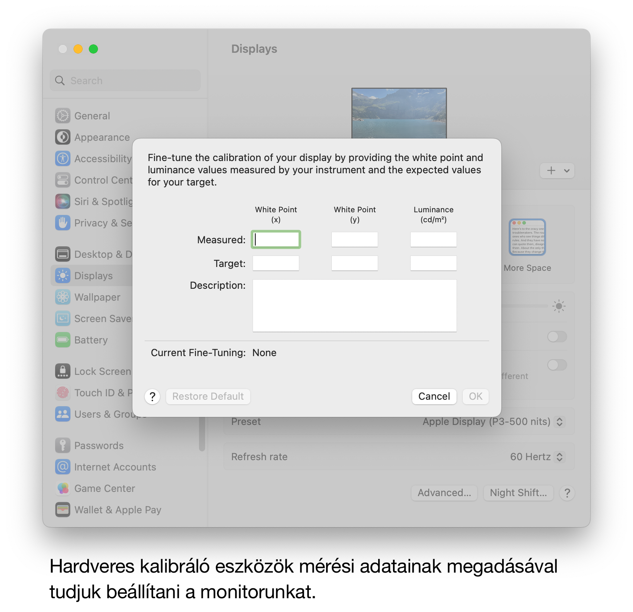Click the Restore Default button
The width and height of the screenshot is (633, 612).
tap(208, 396)
